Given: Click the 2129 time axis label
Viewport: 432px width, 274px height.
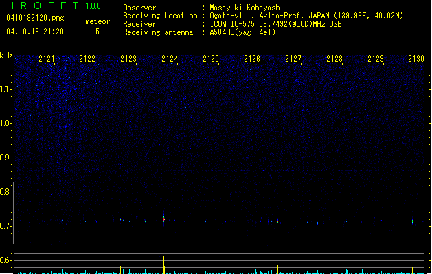Looking at the screenshot, I should pos(376,59).
